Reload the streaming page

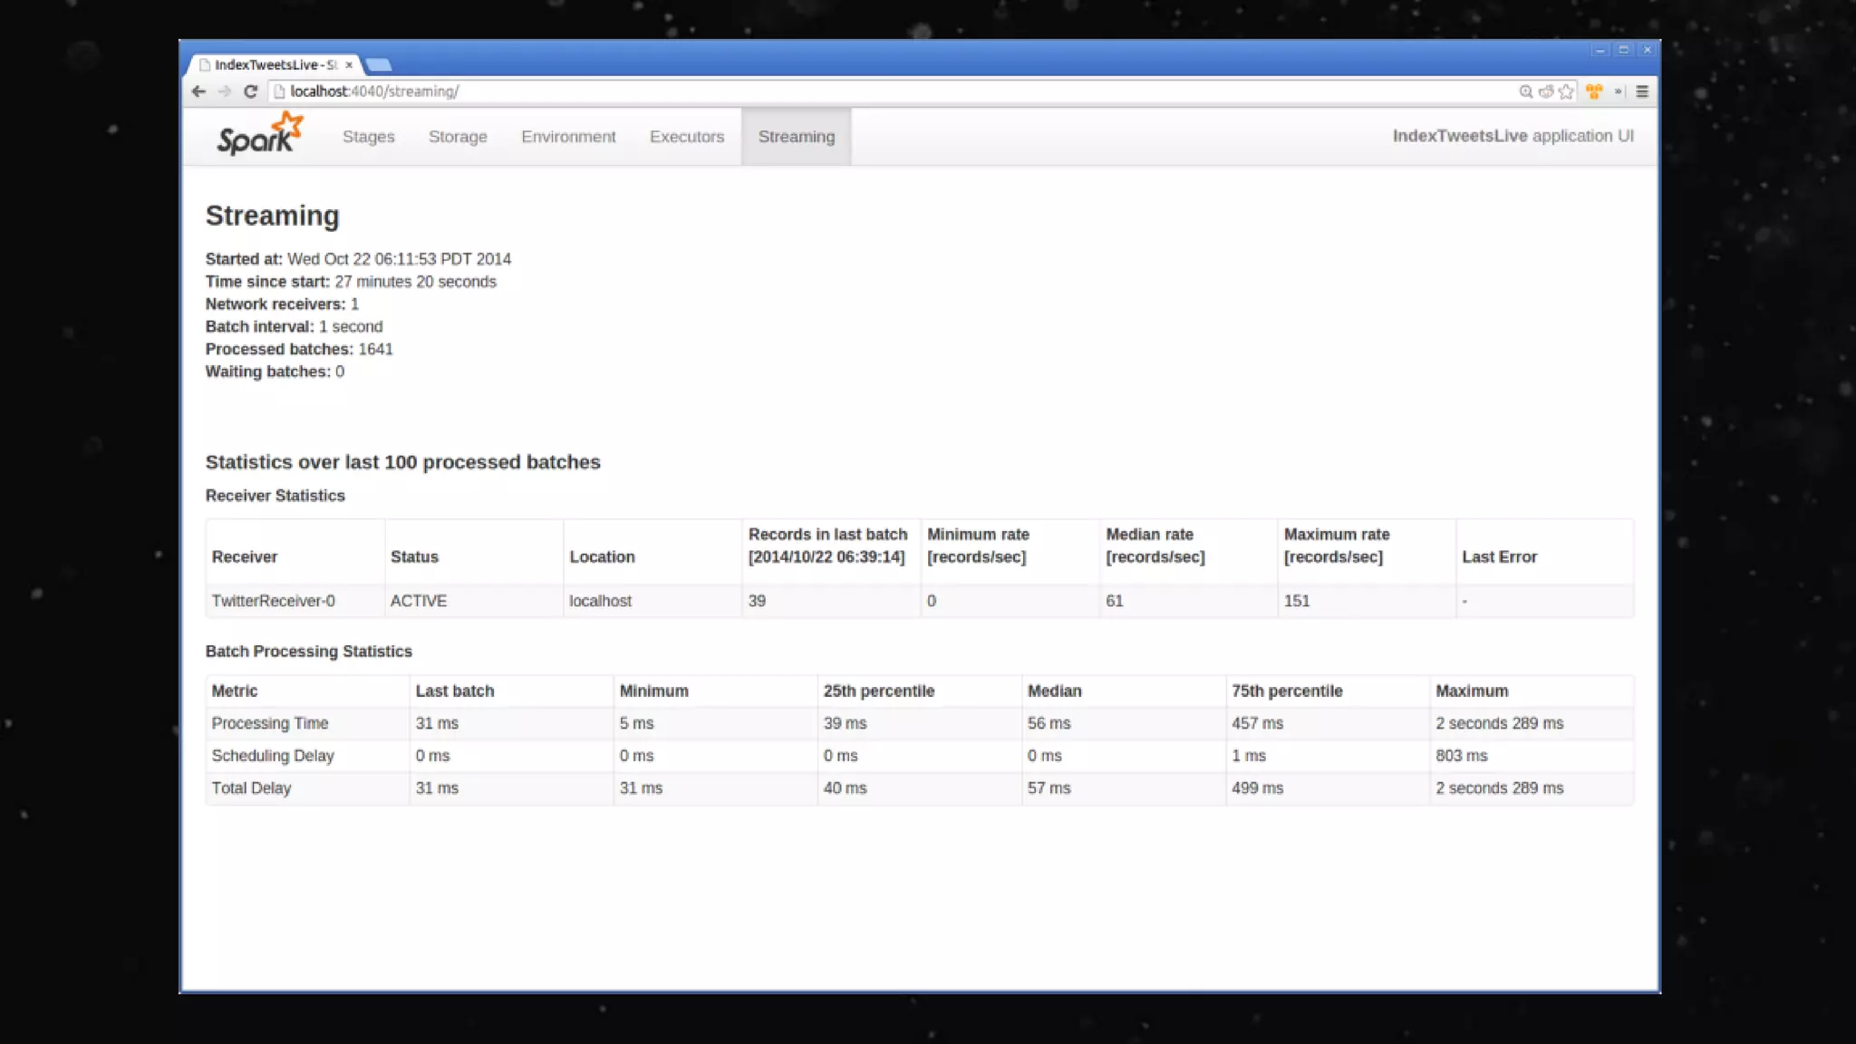tap(251, 92)
